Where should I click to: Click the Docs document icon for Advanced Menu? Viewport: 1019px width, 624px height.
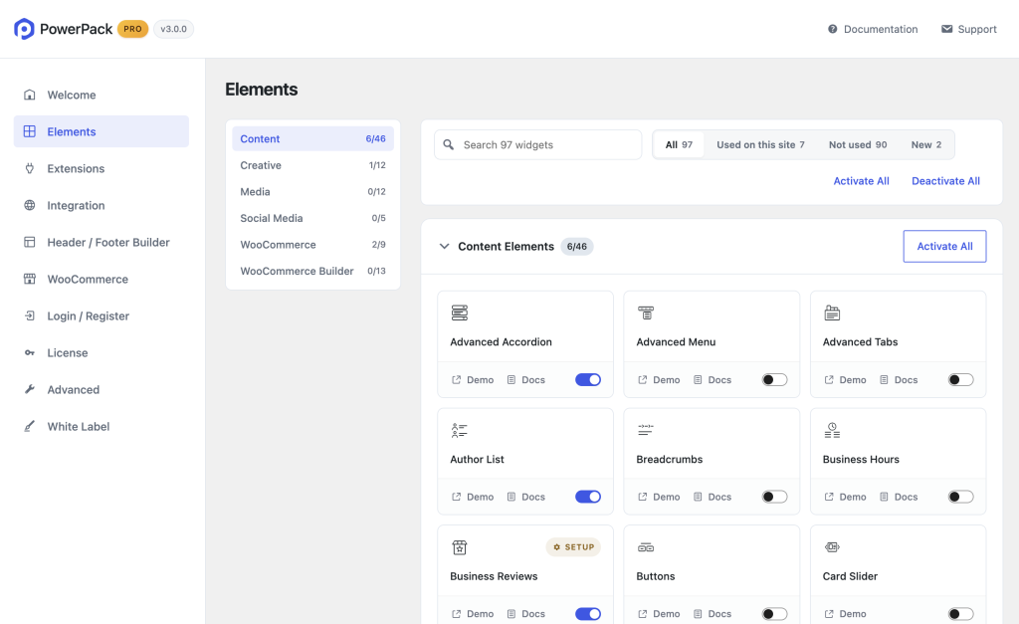coord(698,379)
